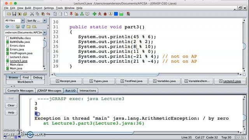
Task: Select the Run I/O tab
Action: pyautogui.click(x=70, y=91)
